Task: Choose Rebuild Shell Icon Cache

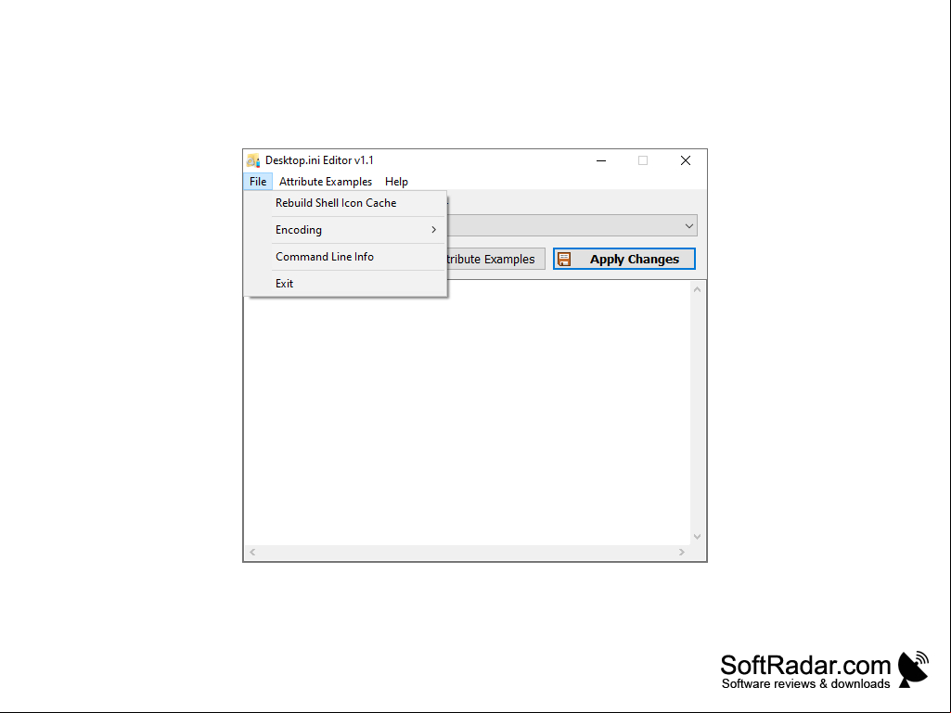Action: tap(345, 203)
